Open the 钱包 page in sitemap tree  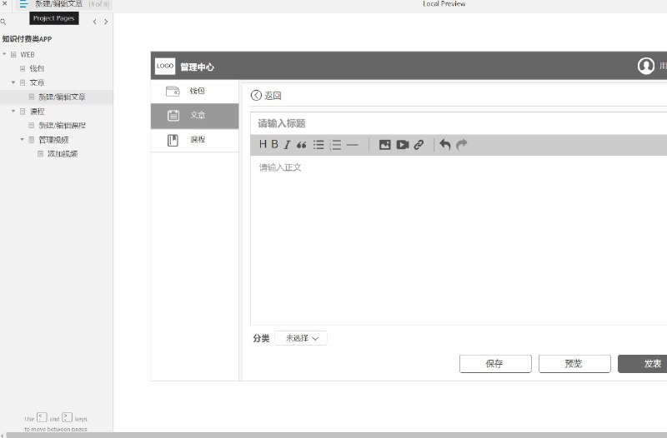37,68
